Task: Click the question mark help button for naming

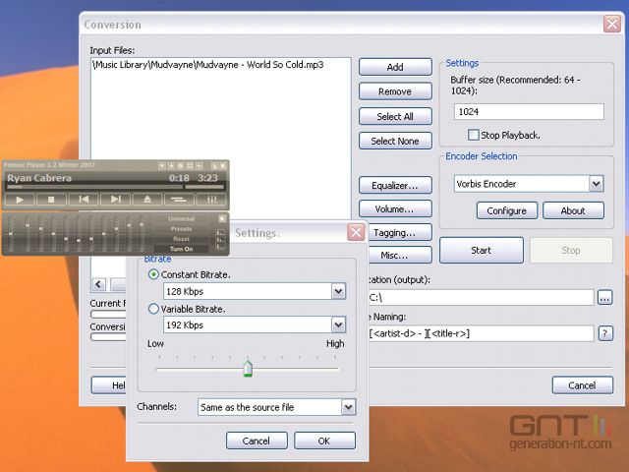Action: (605, 333)
